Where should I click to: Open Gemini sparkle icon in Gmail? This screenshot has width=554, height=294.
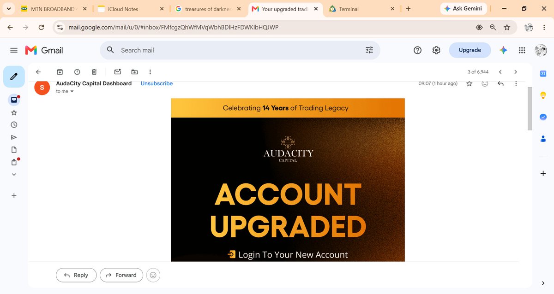(504, 50)
